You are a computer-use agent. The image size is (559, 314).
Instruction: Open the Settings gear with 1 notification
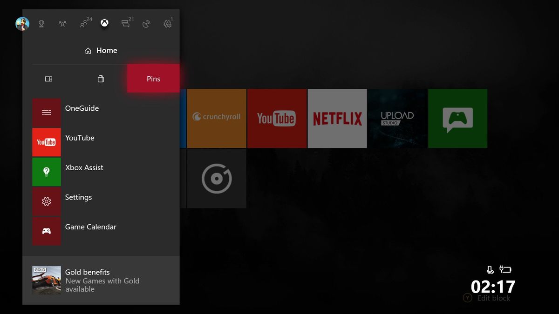coord(167,23)
